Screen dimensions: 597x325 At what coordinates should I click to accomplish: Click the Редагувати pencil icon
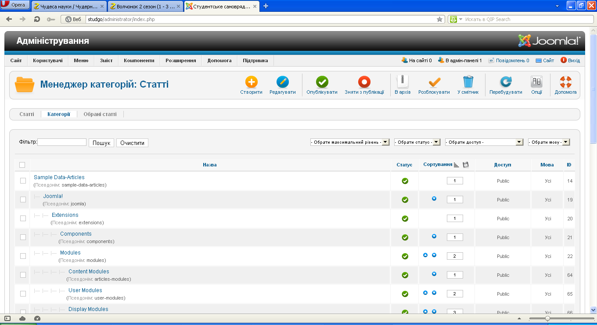[282, 82]
